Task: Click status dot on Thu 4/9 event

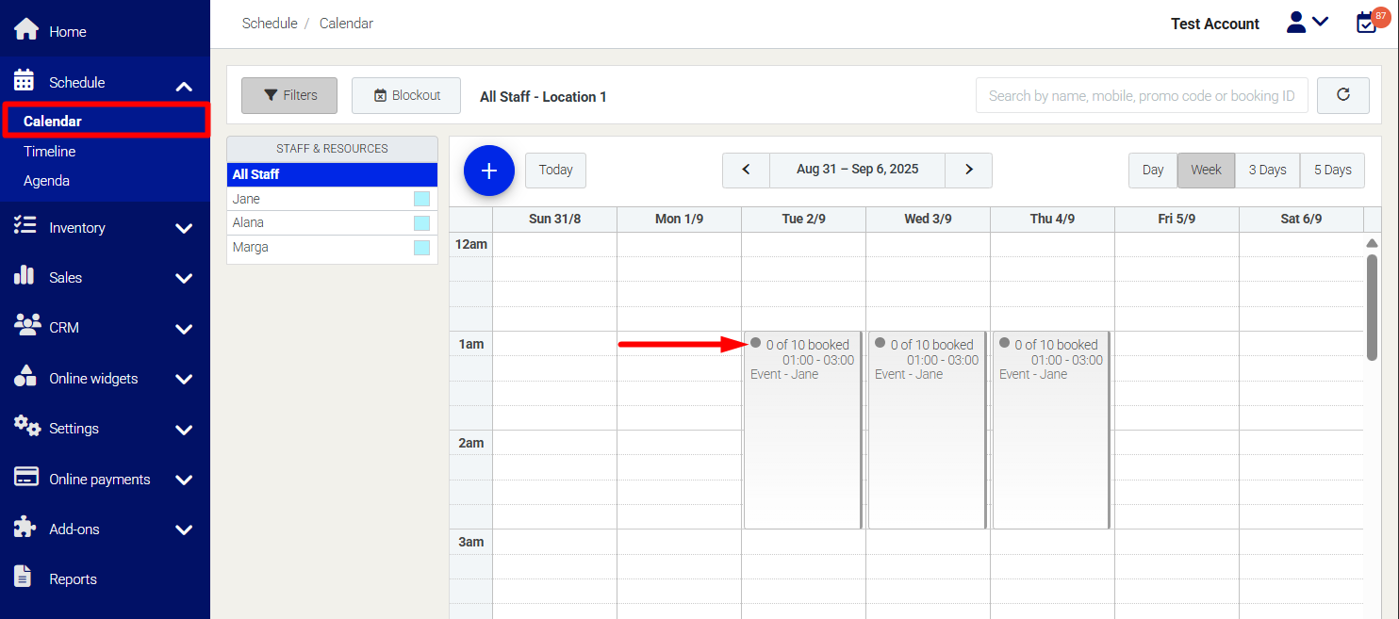Action: tap(1004, 343)
